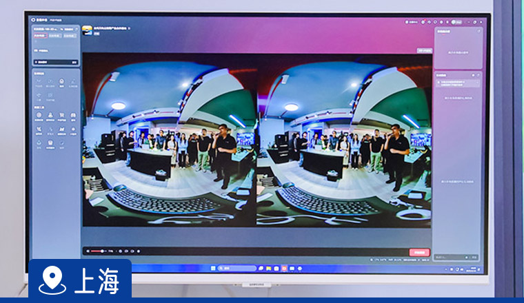524x303 pixels.
Task: Open the person-shaped audience tool icon
Action: [x=50, y=116]
